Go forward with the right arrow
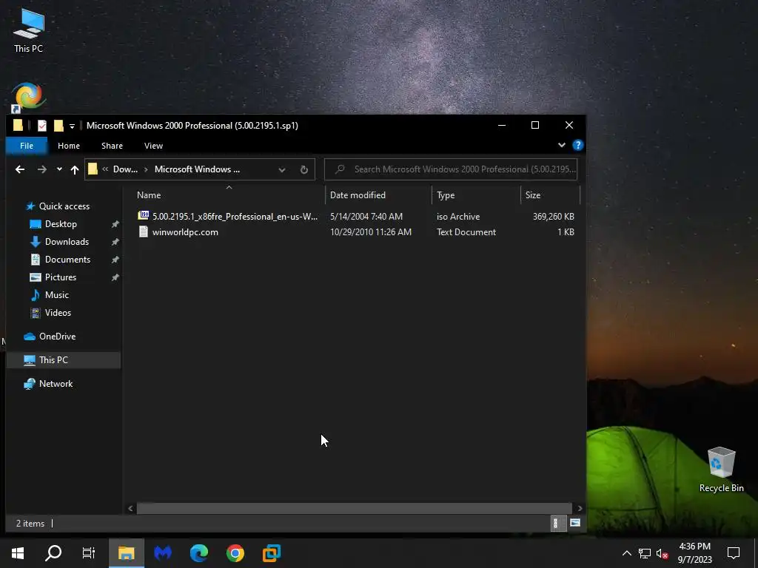 [x=42, y=169]
